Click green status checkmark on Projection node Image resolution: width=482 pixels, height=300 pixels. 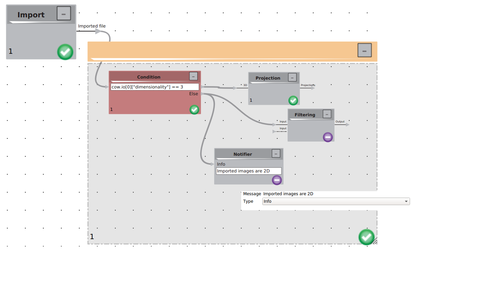point(293,100)
